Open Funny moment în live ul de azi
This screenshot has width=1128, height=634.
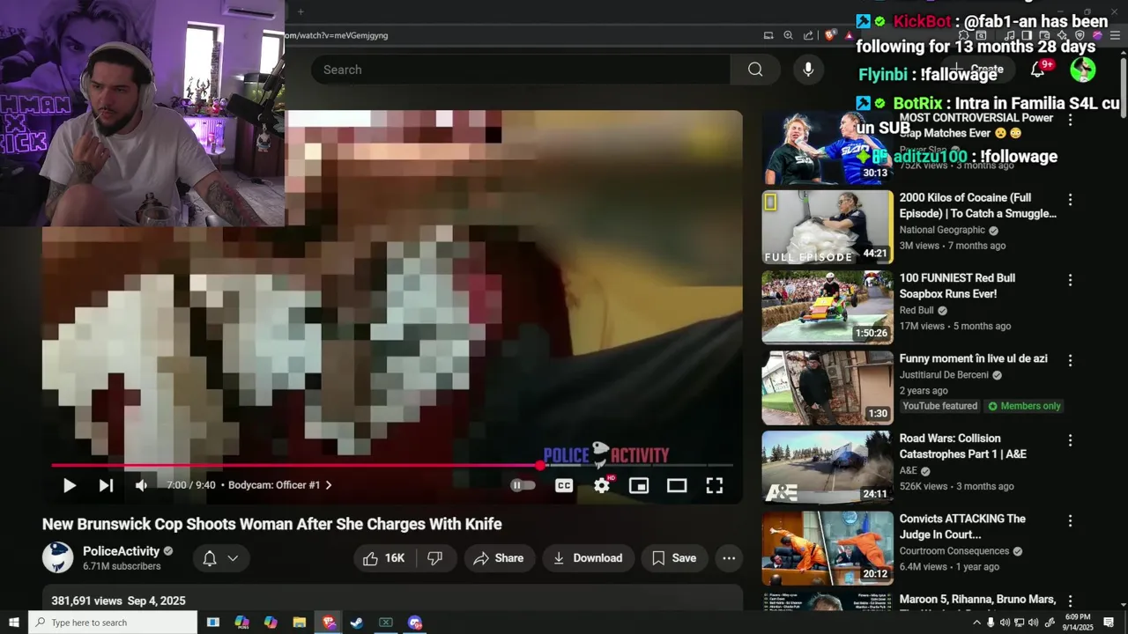(x=973, y=358)
